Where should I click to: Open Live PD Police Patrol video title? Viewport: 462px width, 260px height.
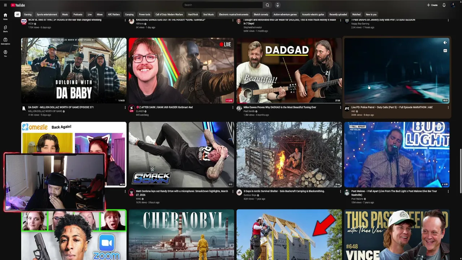[392, 107]
